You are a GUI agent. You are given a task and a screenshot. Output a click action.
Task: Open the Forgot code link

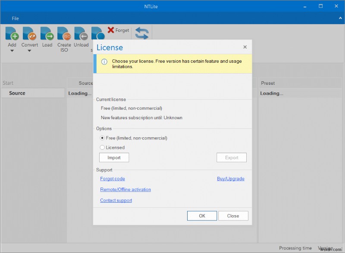click(x=112, y=179)
